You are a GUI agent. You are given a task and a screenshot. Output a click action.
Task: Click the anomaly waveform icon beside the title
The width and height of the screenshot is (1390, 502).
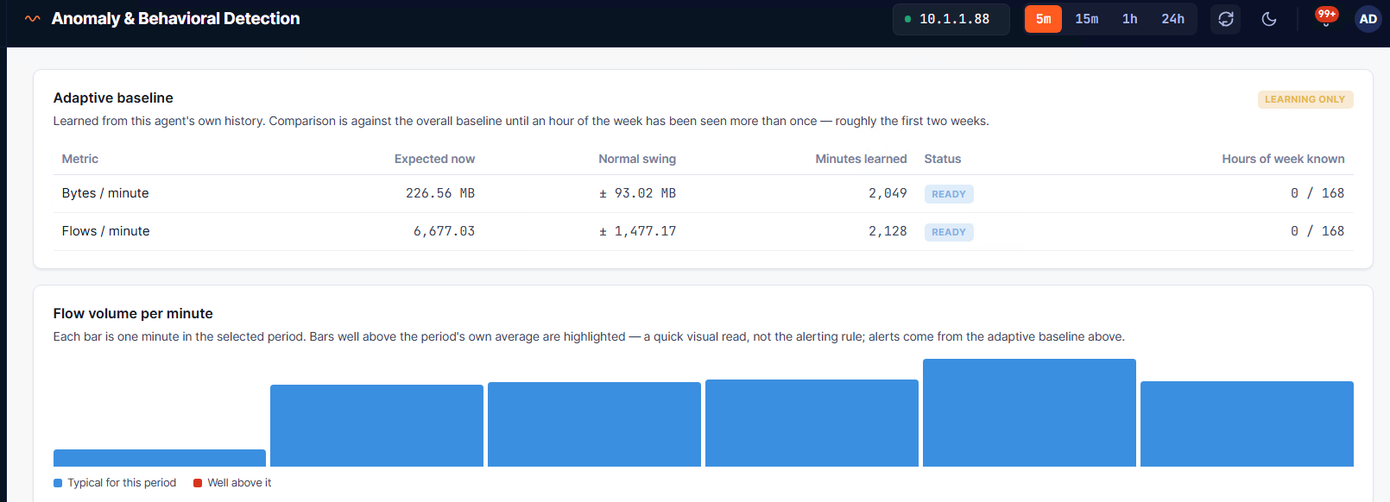click(x=33, y=18)
